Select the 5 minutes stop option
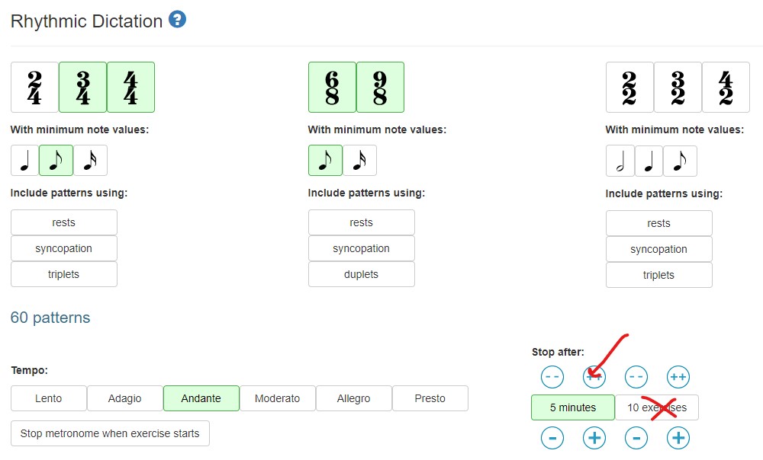 click(x=573, y=407)
